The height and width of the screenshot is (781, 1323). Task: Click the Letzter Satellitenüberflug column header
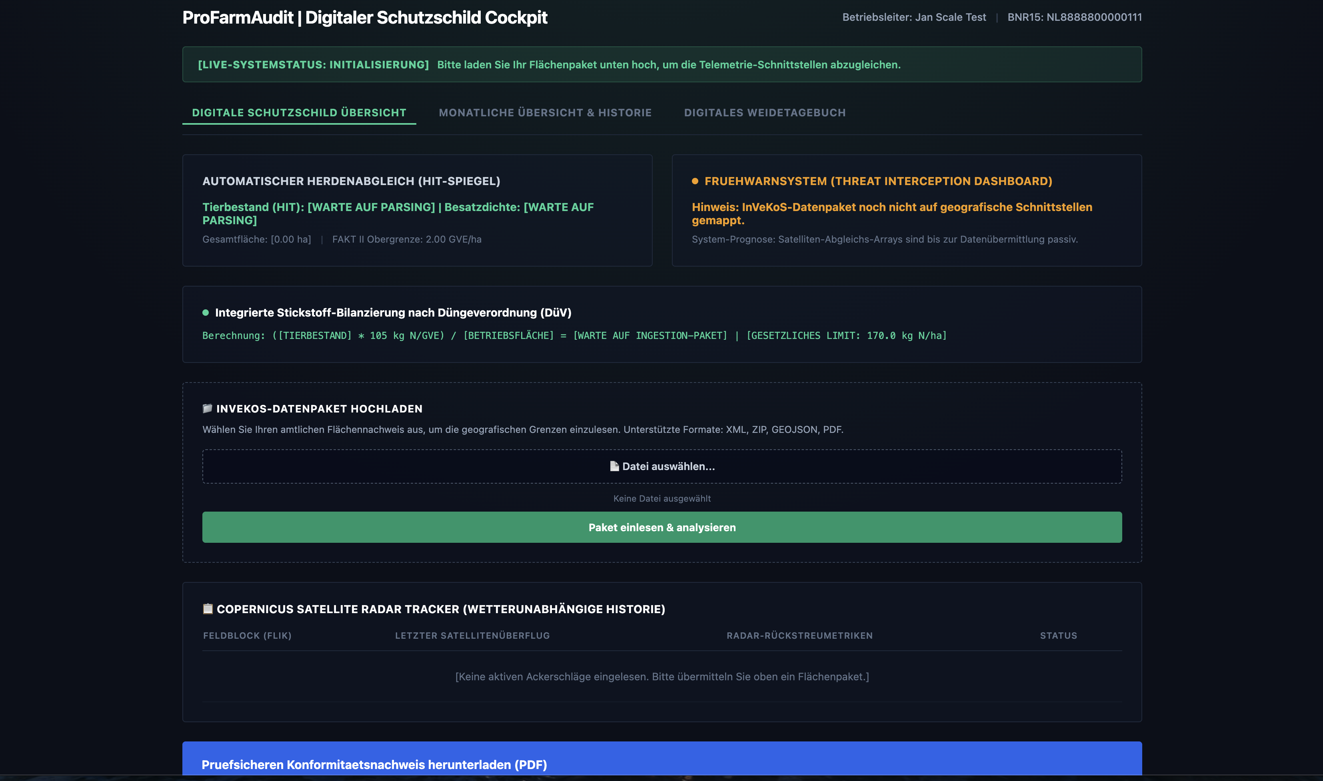tap(472, 636)
